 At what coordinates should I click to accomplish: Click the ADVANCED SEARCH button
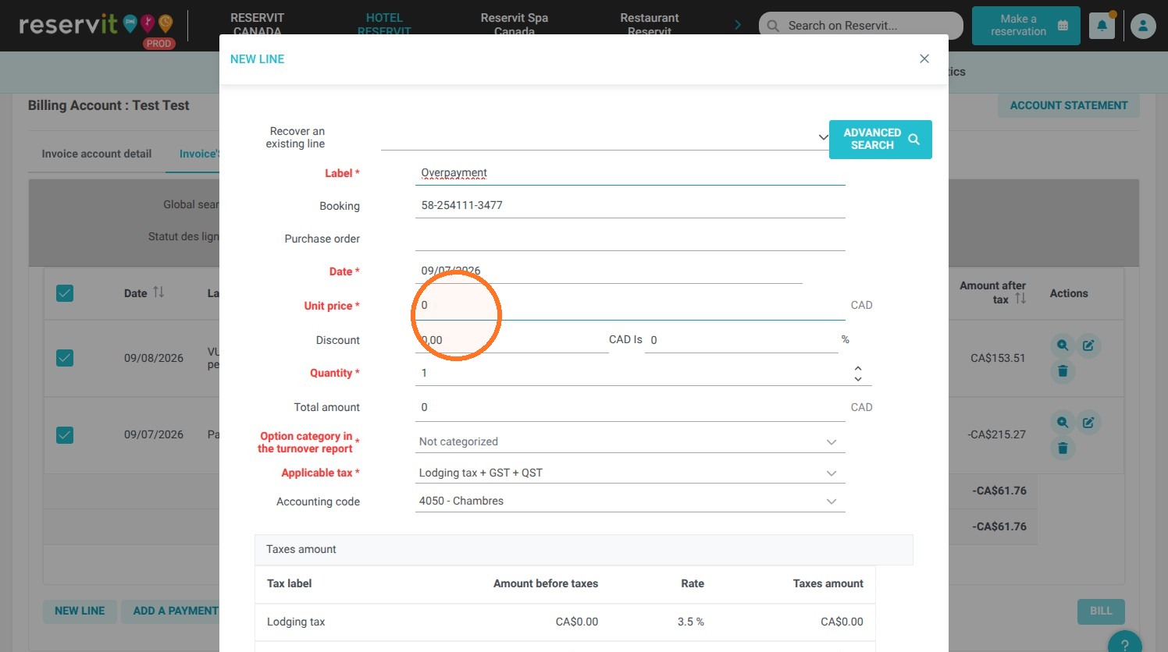point(881,140)
